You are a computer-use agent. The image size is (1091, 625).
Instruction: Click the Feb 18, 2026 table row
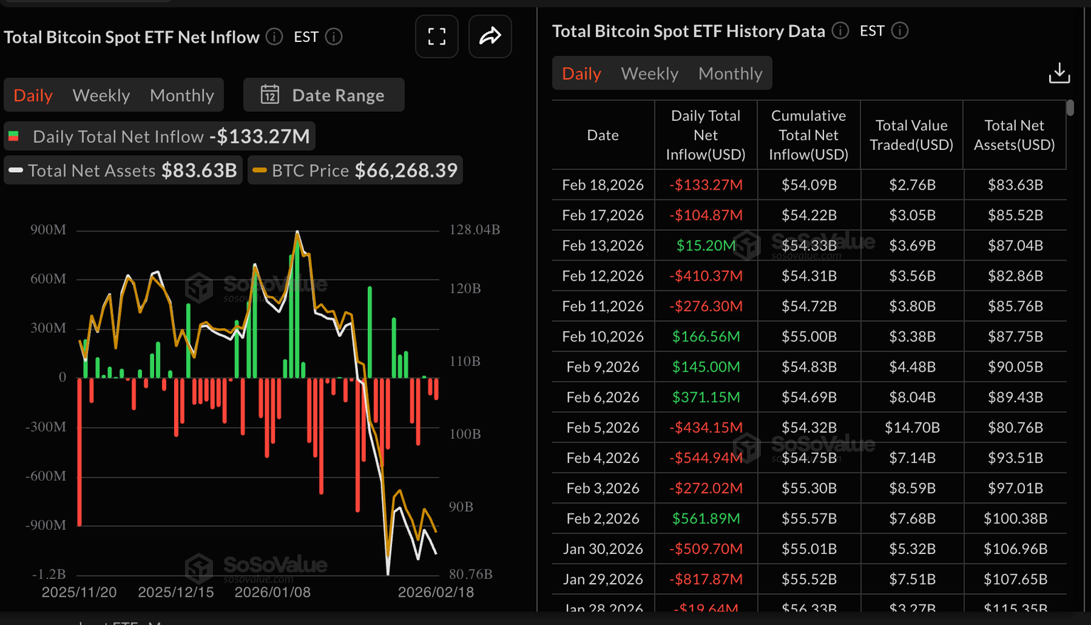coord(808,185)
